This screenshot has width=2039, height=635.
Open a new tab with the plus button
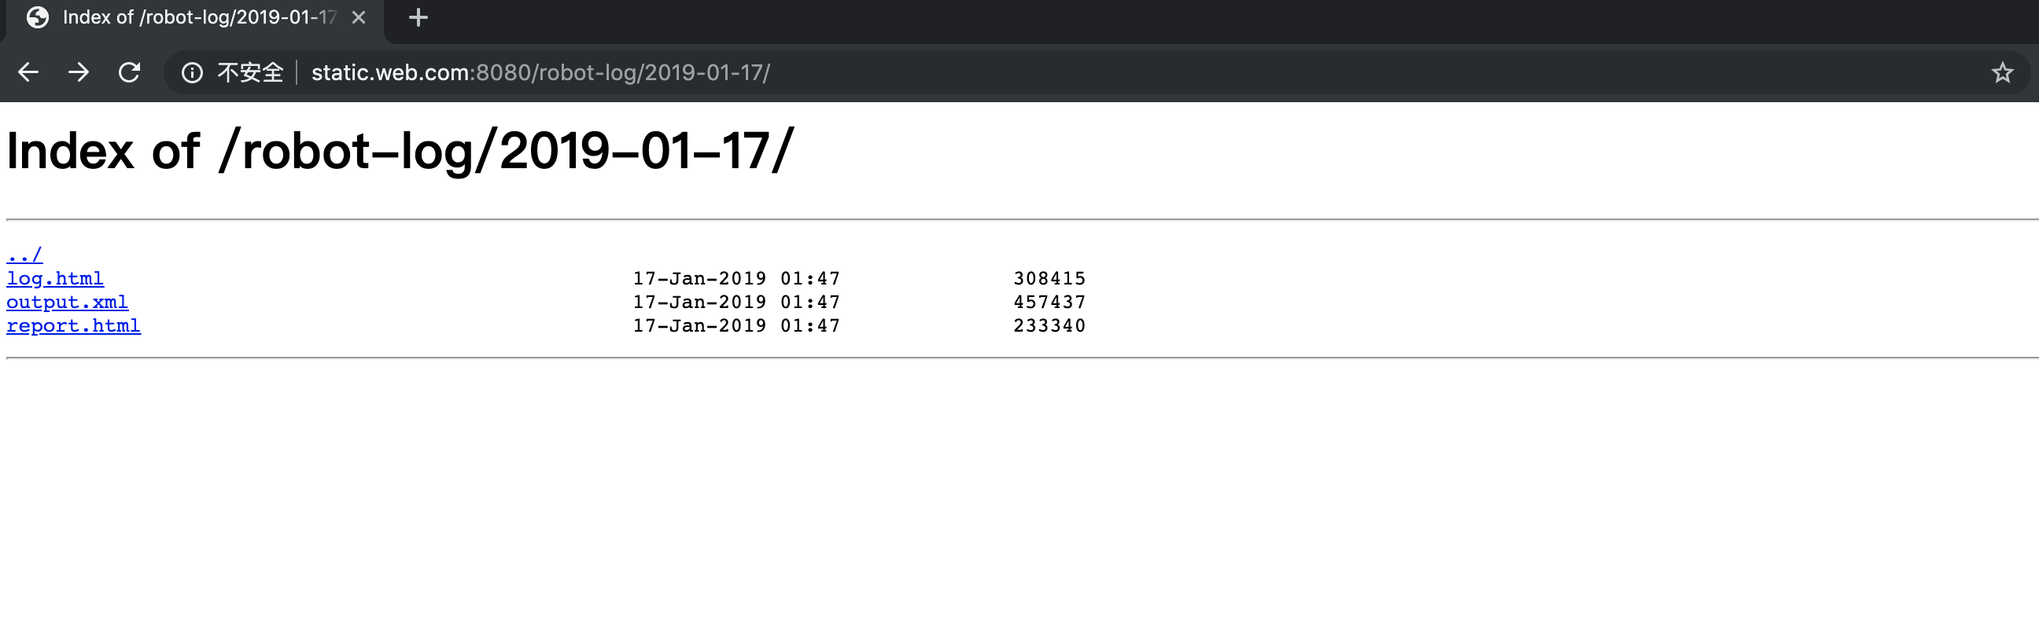pyautogui.click(x=418, y=17)
